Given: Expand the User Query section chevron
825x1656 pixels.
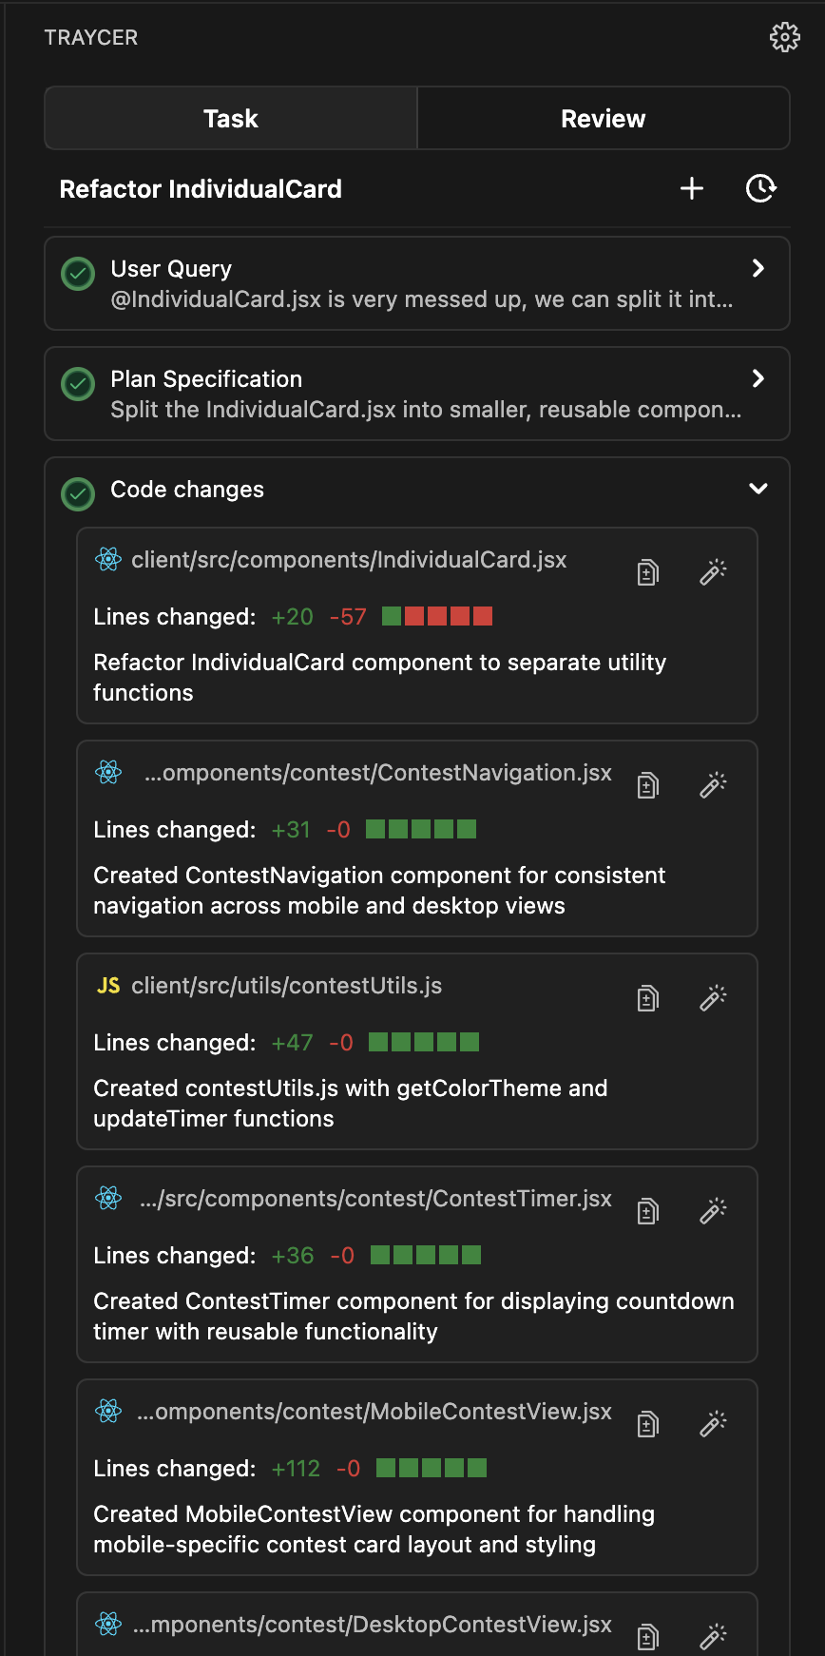Looking at the screenshot, I should tap(758, 268).
